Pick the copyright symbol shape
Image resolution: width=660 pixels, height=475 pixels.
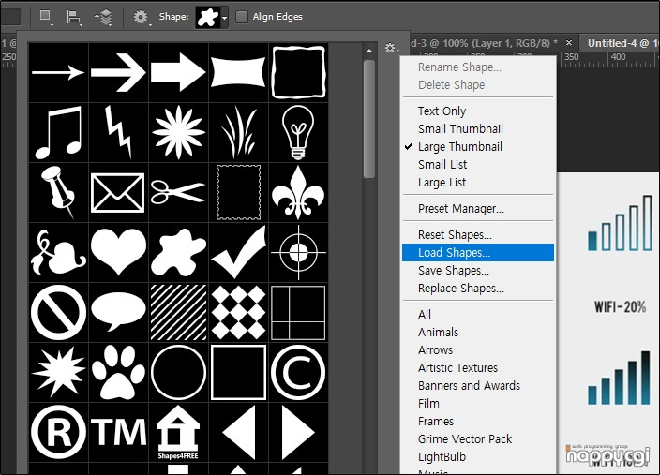[x=298, y=372]
